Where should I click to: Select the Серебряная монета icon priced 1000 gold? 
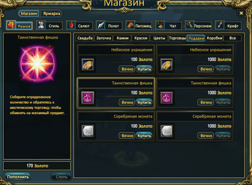(167, 131)
